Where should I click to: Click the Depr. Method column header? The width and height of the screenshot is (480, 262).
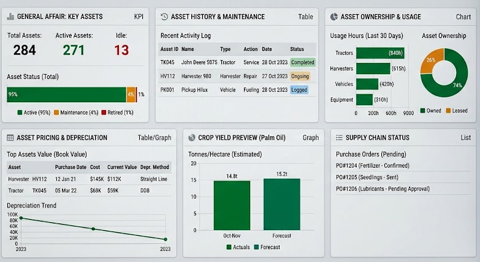(x=154, y=167)
